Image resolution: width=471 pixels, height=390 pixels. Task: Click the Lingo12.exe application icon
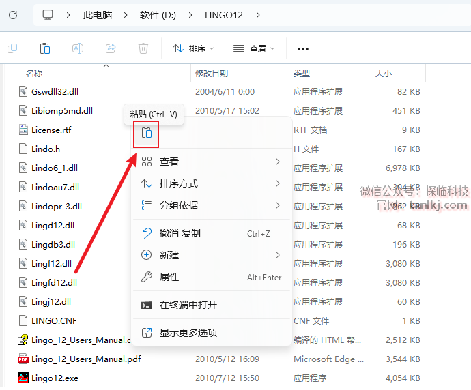23,378
